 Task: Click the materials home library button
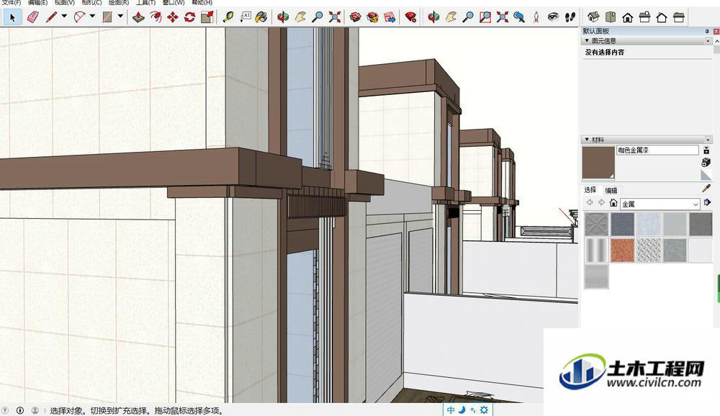tap(613, 202)
